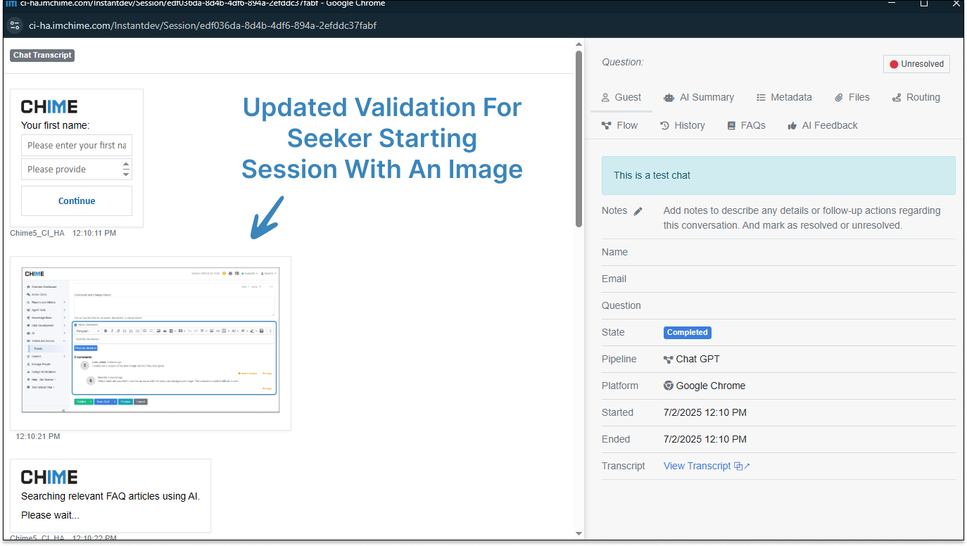967x546 pixels.
Task: Click the History clock icon
Action: 664,126
